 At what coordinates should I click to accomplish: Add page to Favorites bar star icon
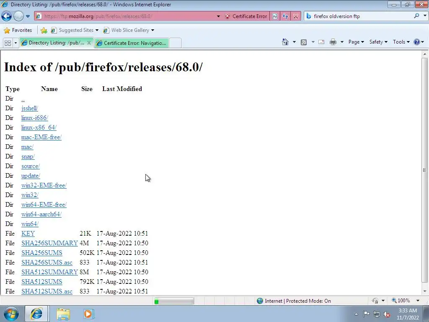click(44, 30)
